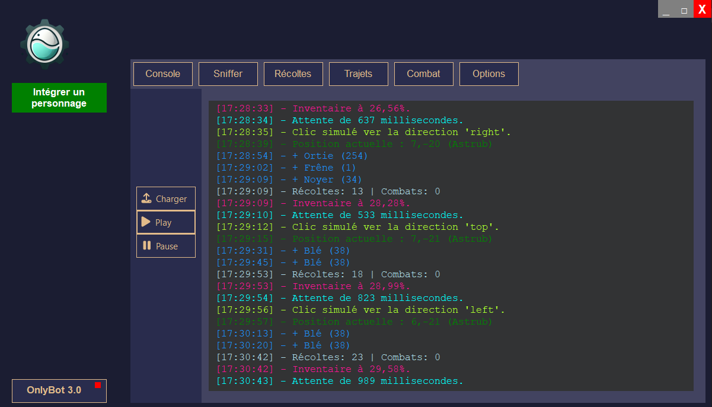This screenshot has height=407, width=712.
Task: Click the OnlyBot gear logo icon
Action: [x=45, y=44]
